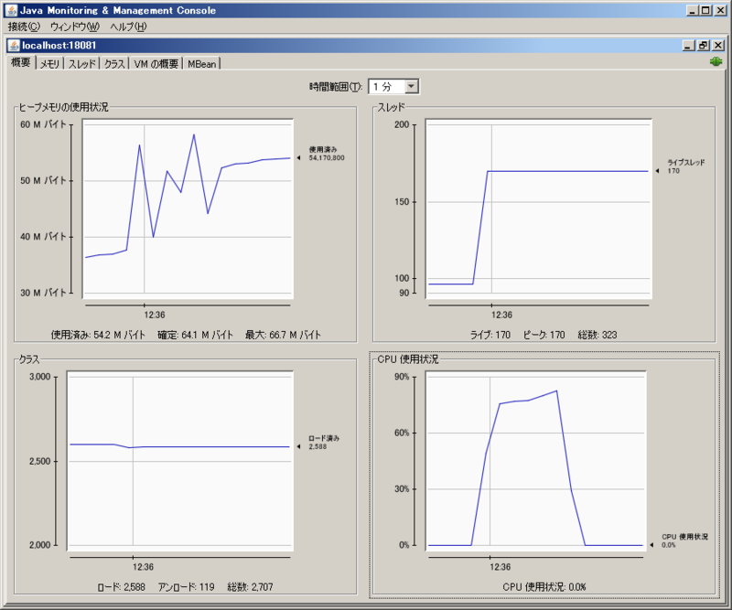The image size is (732, 610).
Task: Click the 60 M バイト axis label
Action: point(43,124)
